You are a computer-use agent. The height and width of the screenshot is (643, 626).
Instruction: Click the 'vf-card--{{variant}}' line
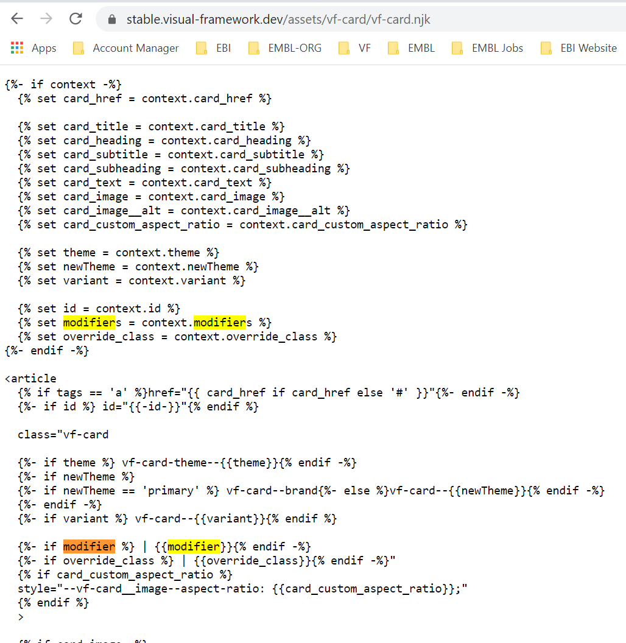(x=178, y=519)
